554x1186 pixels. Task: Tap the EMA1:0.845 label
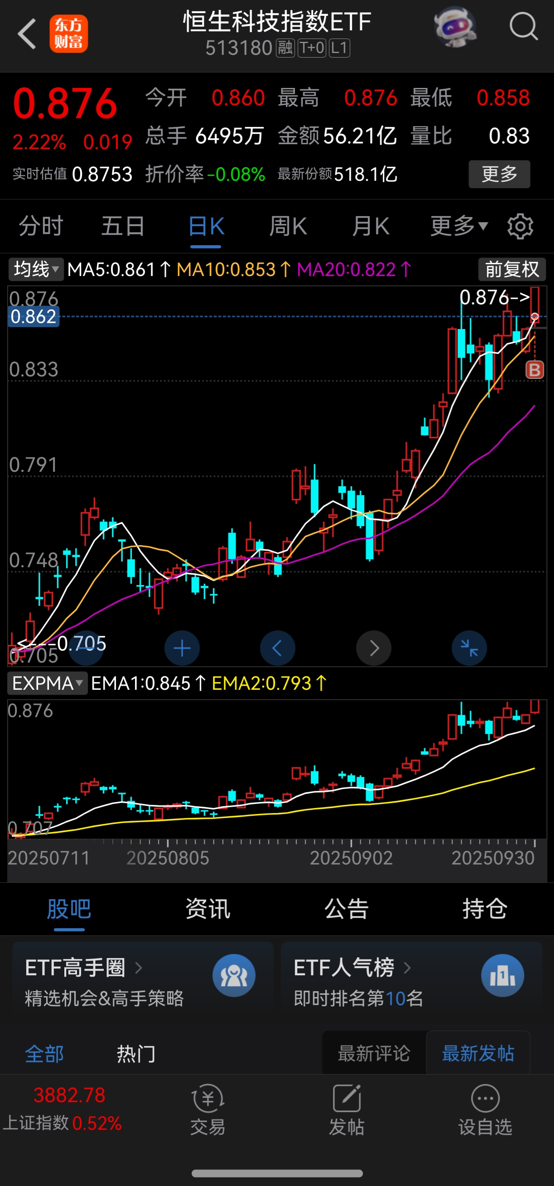point(148,683)
